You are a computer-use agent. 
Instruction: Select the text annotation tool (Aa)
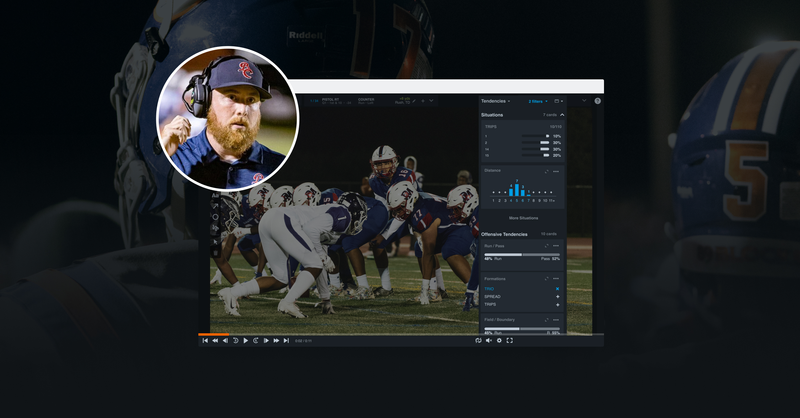pos(215,195)
